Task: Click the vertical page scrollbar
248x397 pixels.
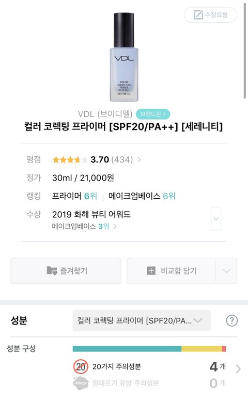Action: [245, 51]
